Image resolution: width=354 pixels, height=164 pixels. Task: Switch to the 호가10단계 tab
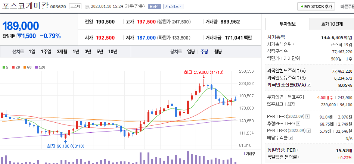(332, 24)
